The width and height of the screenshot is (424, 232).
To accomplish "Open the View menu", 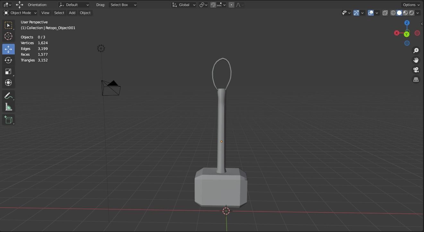I will 45,13.
